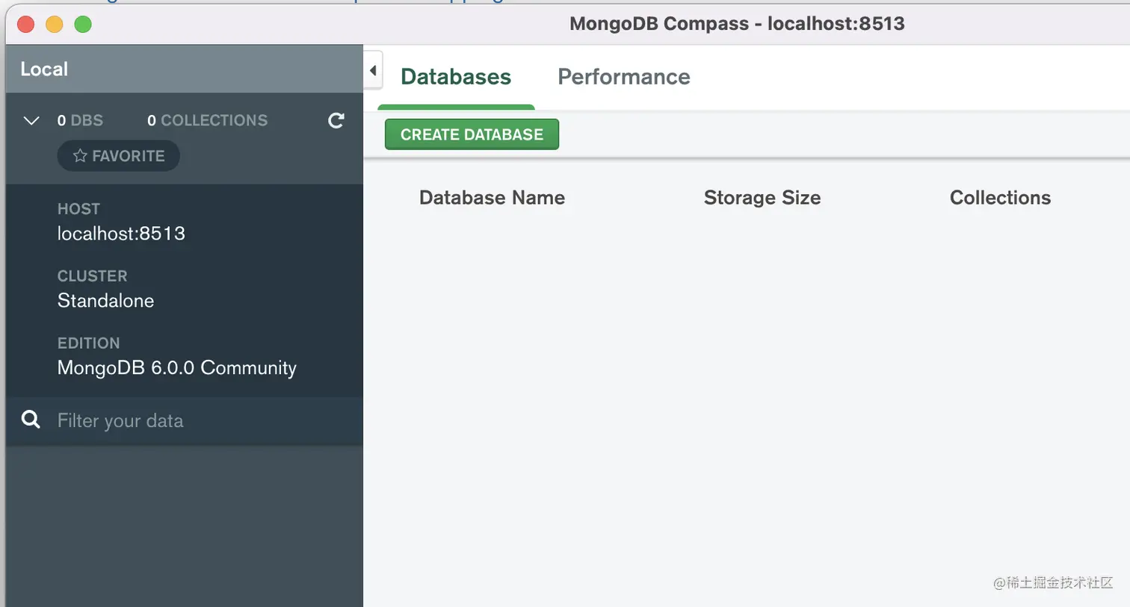
Task: Click the Standalone cluster value
Action: [x=105, y=301]
